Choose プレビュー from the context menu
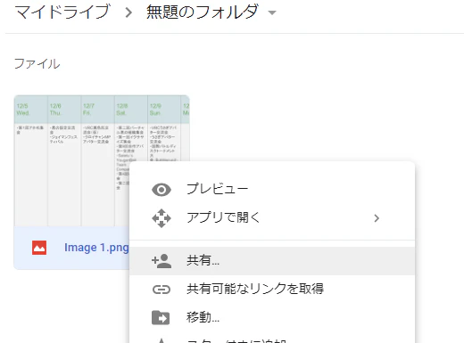Screen dimensions: 464x343 (272, 189)
